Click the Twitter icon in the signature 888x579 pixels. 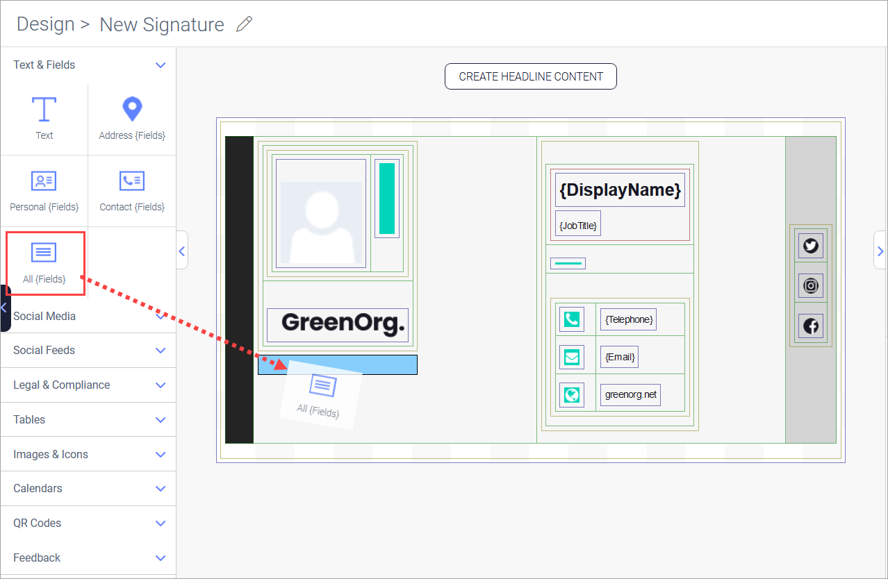coord(810,245)
